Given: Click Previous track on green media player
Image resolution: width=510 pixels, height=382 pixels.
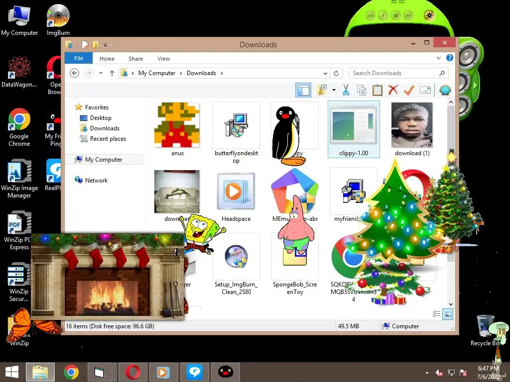Looking at the screenshot, I should point(371,15).
